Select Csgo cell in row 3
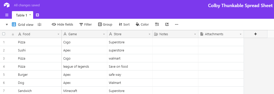Image resolution: width=274 pixels, height=94 pixels. pos(85,58)
